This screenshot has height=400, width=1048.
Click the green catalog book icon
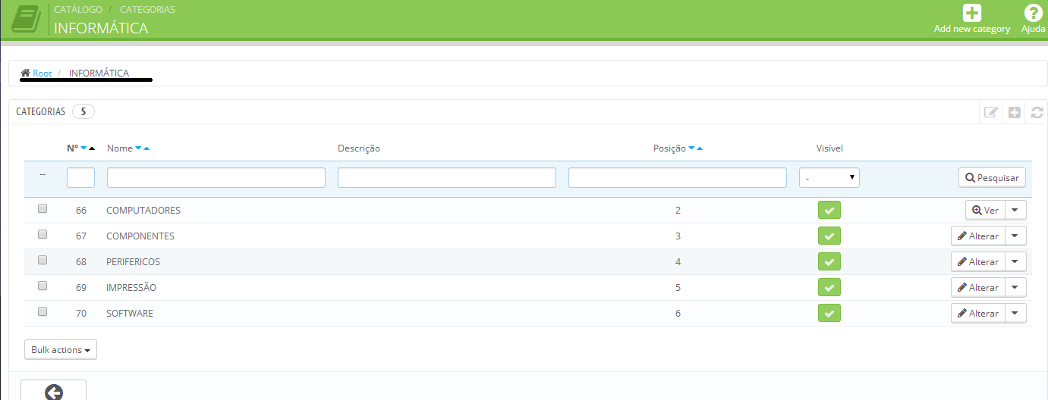pos(26,19)
